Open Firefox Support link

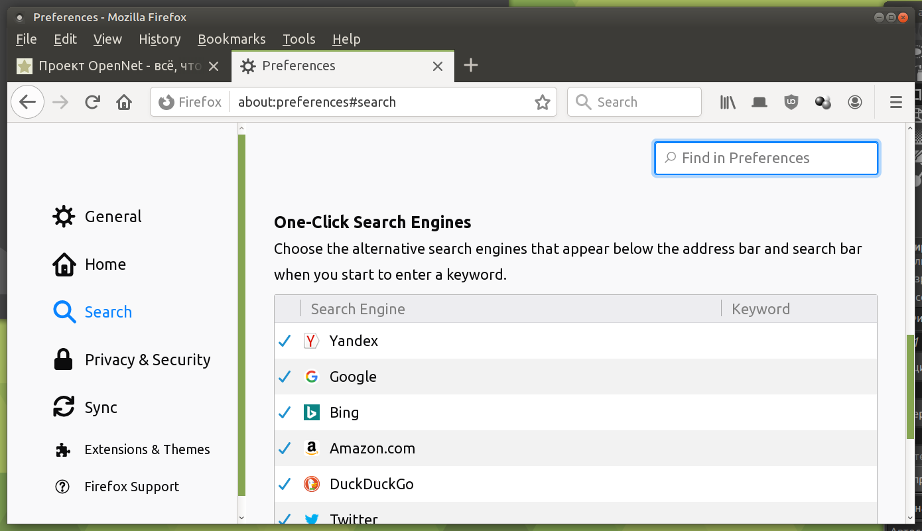pyautogui.click(x=131, y=487)
